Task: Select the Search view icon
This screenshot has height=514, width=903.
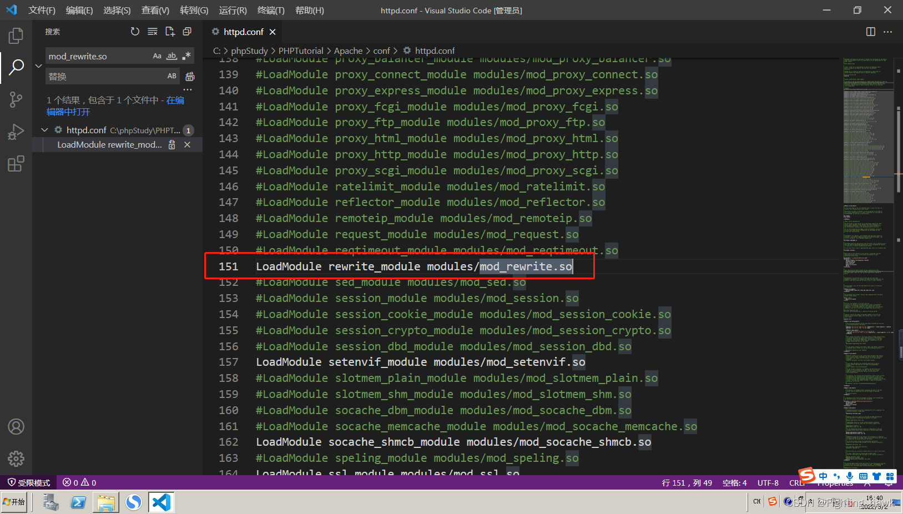Action: (16, 67)
